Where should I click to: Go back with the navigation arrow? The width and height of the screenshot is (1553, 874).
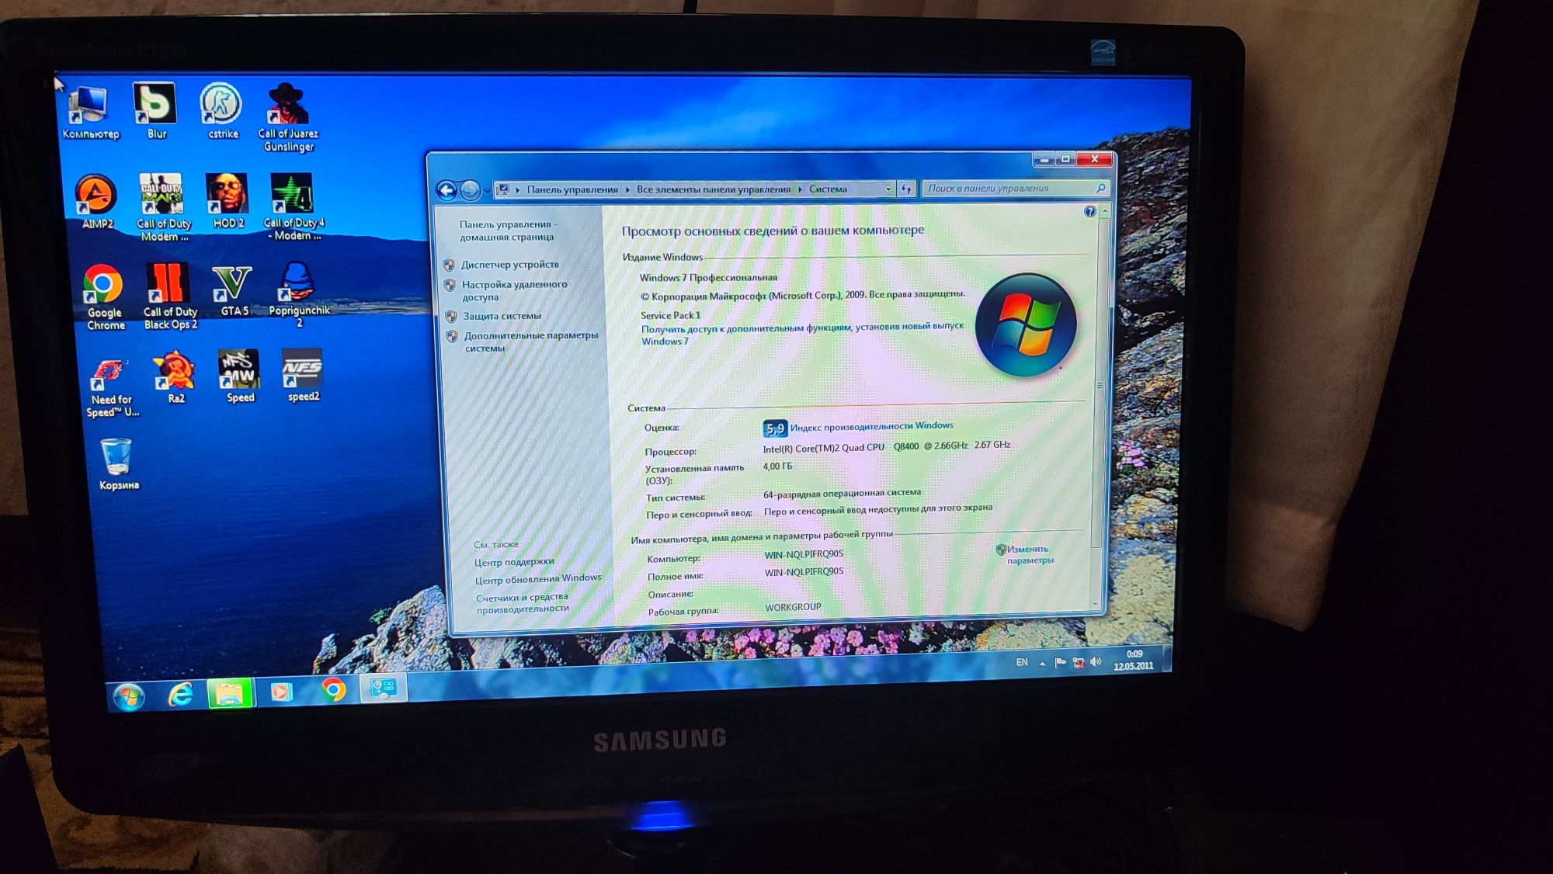click(x=446, y=190)
